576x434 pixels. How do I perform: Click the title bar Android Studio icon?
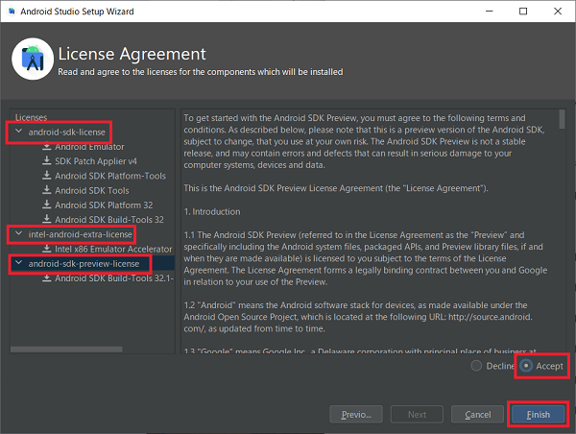[12, 12]
